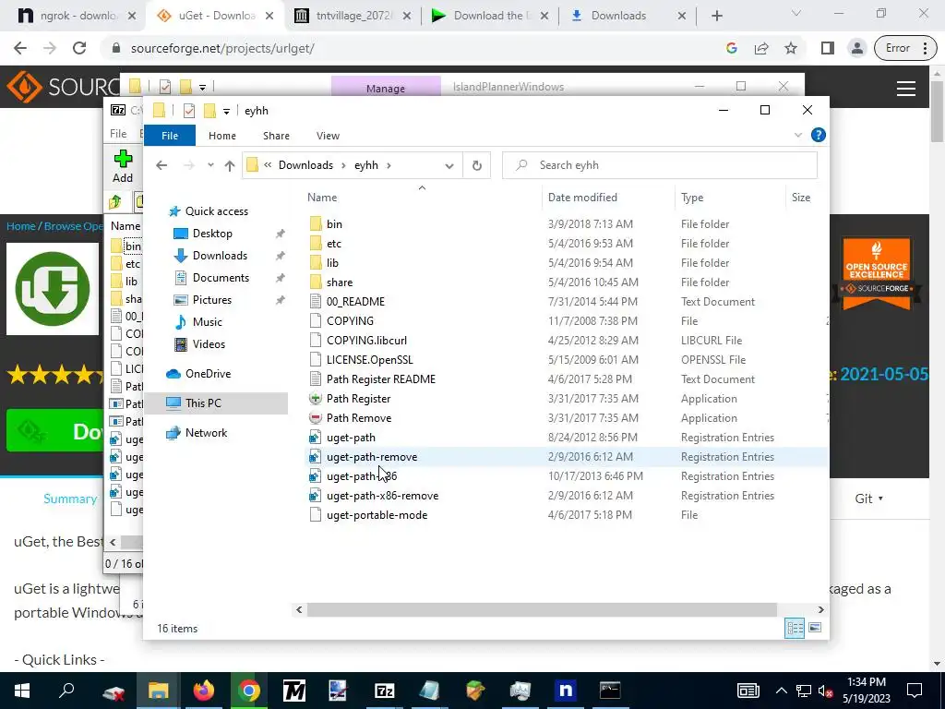Select the lib folder icon

316,263
